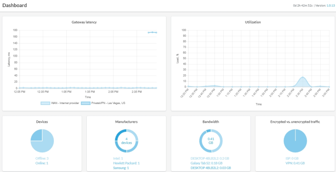Select the DESKTOP 4BLB2L2: 0.03 GB entry

click(211, 168)
